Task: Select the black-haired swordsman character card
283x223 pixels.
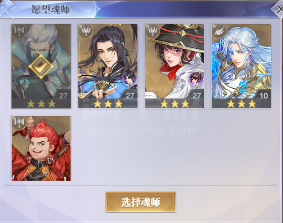Action: tap(108, 66)
